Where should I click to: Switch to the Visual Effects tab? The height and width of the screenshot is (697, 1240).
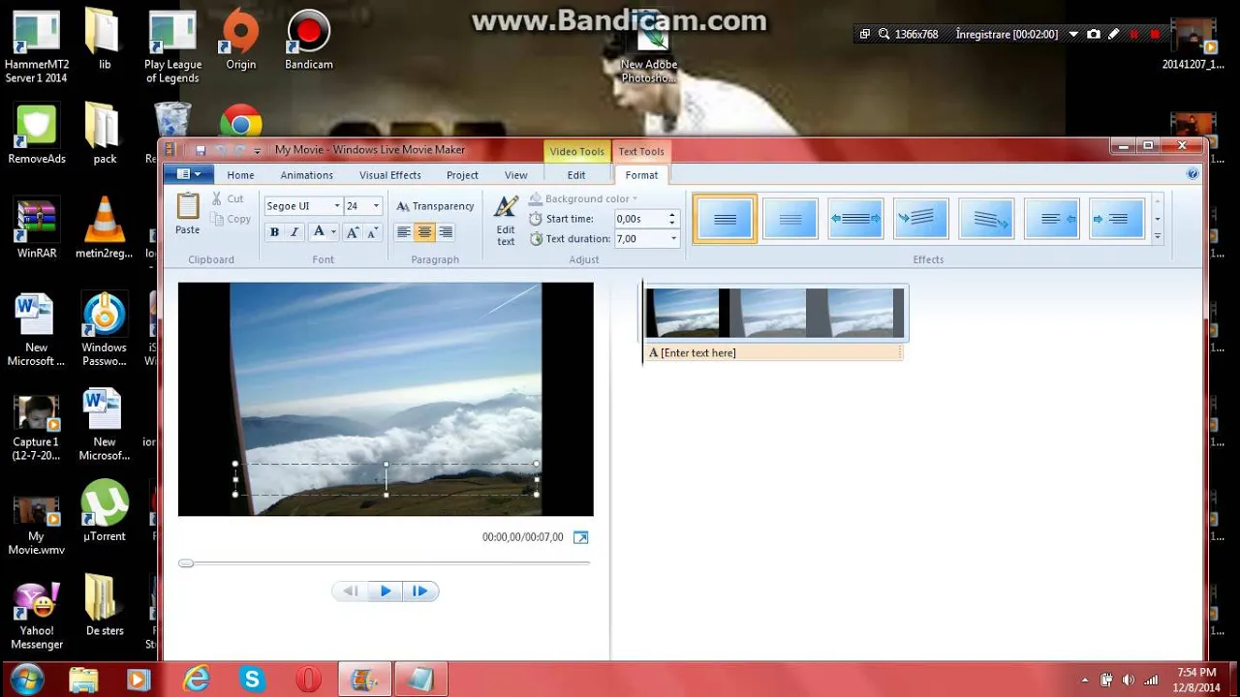point(390,175)
